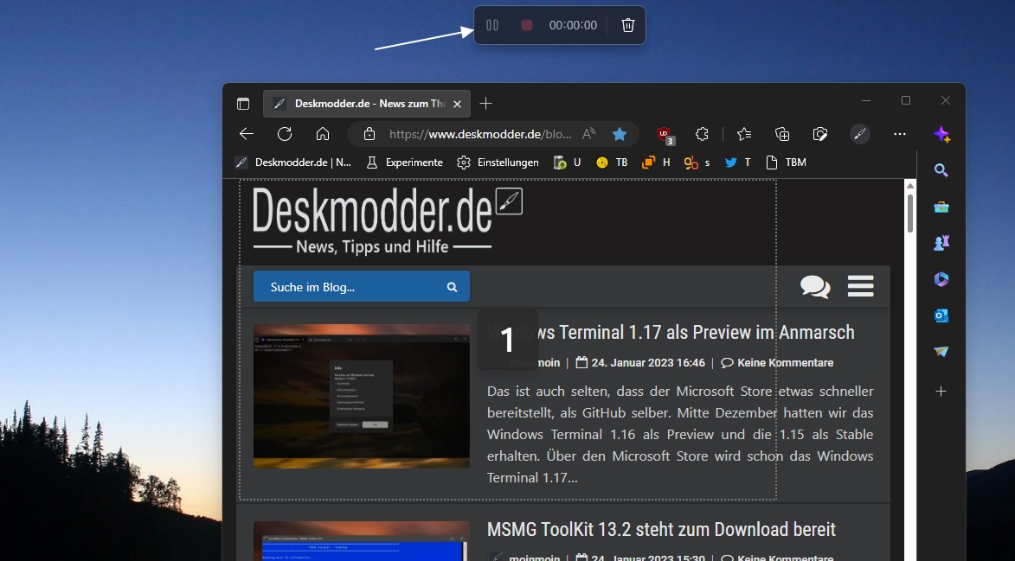Go back to the previous page

[x=246, y=134]
